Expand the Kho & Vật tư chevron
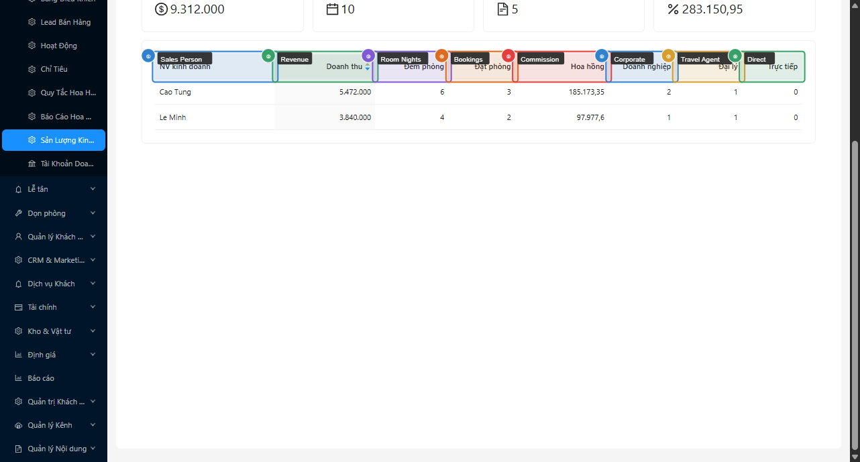Viewport: 860px width, 462px height. point(93,331)
